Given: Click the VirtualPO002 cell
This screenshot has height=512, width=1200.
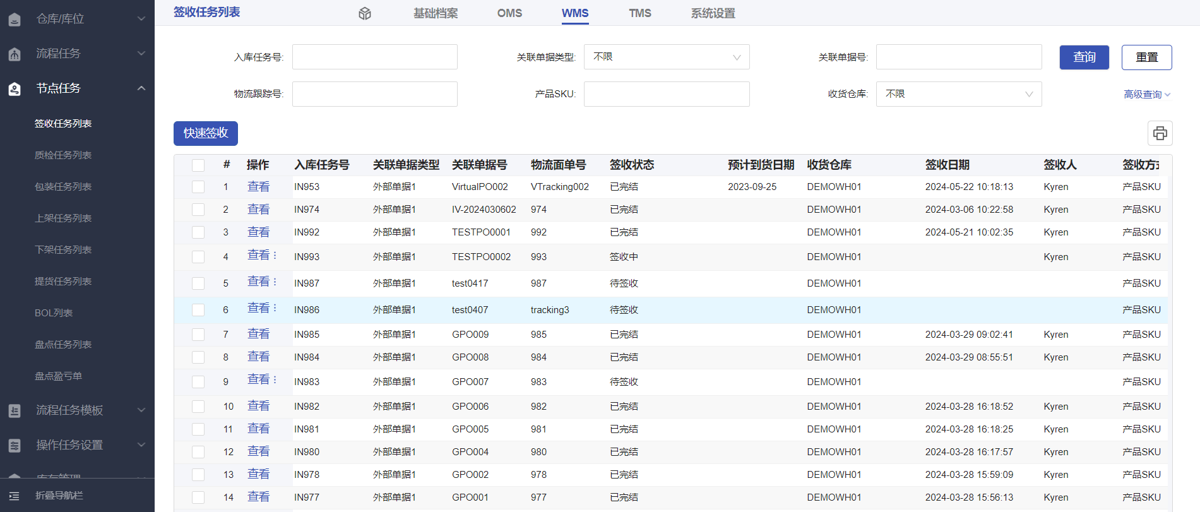Looking at the screenshot, I should click(480, 187).
